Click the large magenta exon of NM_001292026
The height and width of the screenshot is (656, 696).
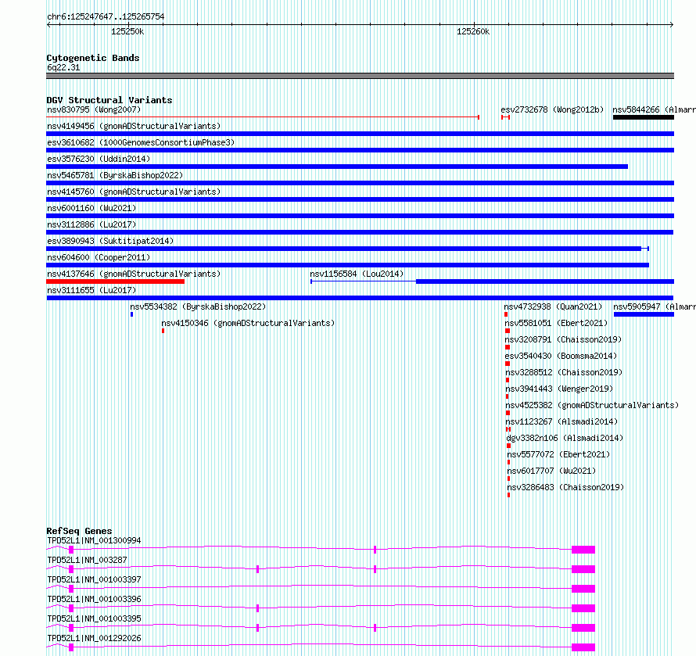583,647
